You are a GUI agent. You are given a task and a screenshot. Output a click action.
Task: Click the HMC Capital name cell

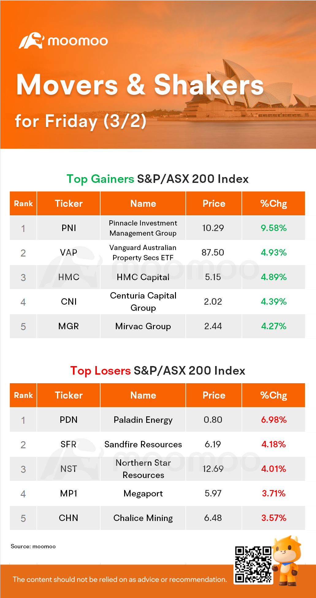tap(143, 277)
